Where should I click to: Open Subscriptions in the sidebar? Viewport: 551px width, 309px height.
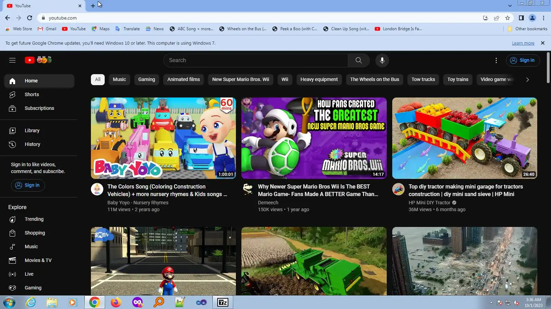[x=39, y=108]
